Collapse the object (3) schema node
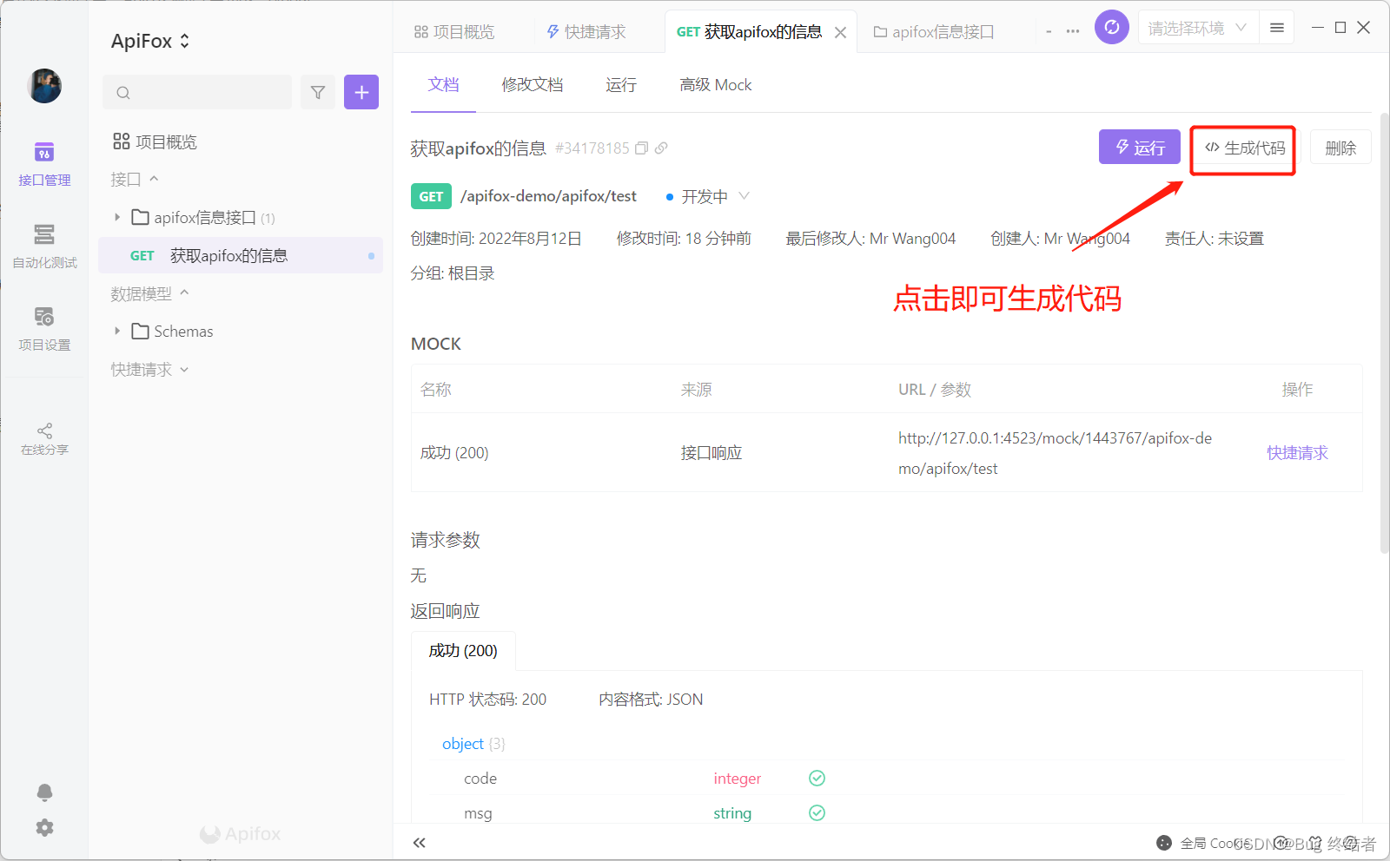This screenshot has width=1390, height=861. [x=473, y=744]
